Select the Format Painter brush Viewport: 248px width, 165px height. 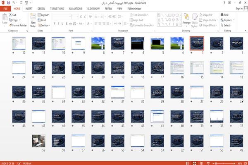(x=18, y=25)
